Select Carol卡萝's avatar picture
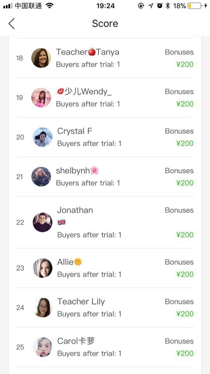This screenshot has width=210, height=374. (x=42, y=347)
